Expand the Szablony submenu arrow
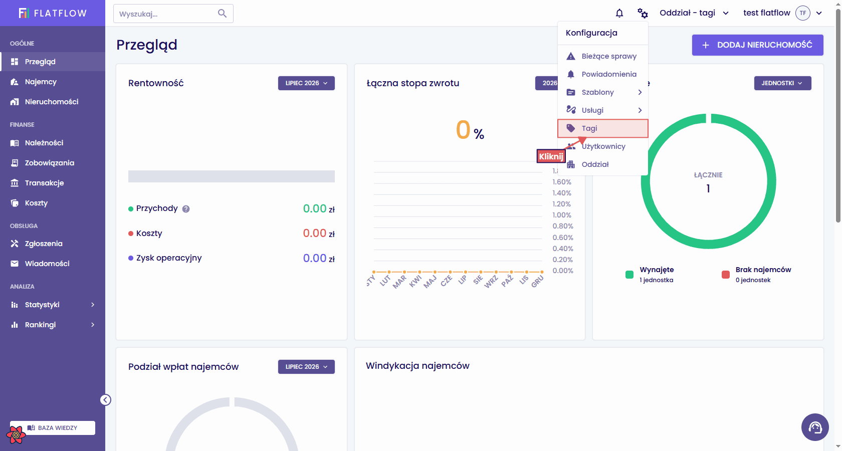 pos(640,92)
